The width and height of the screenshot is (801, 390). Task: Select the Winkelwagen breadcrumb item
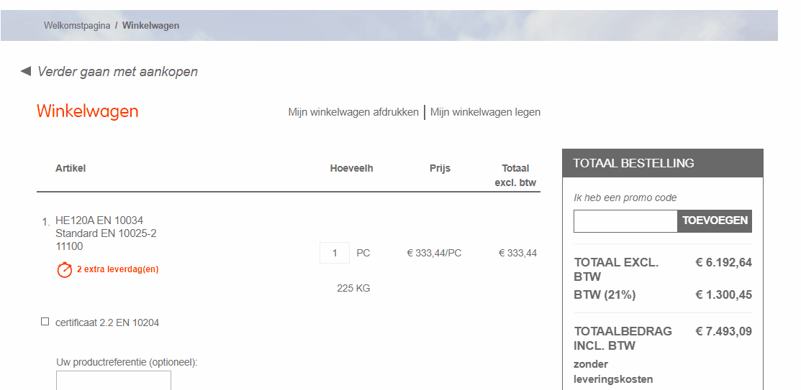(150, 26)
